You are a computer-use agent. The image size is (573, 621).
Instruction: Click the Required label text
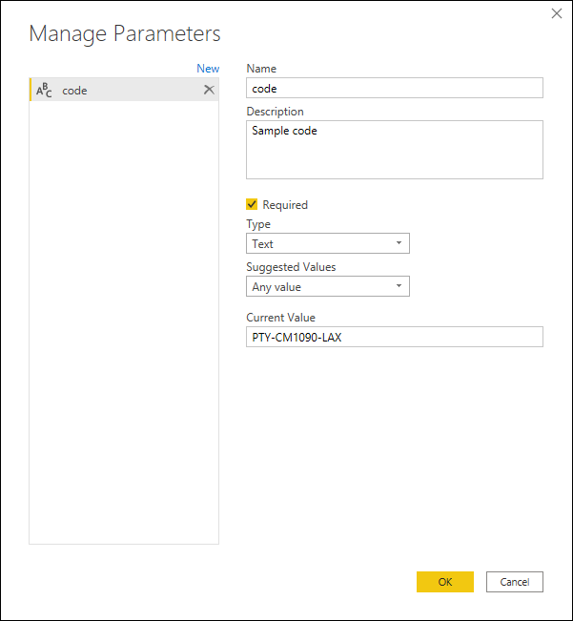[285, 205]
